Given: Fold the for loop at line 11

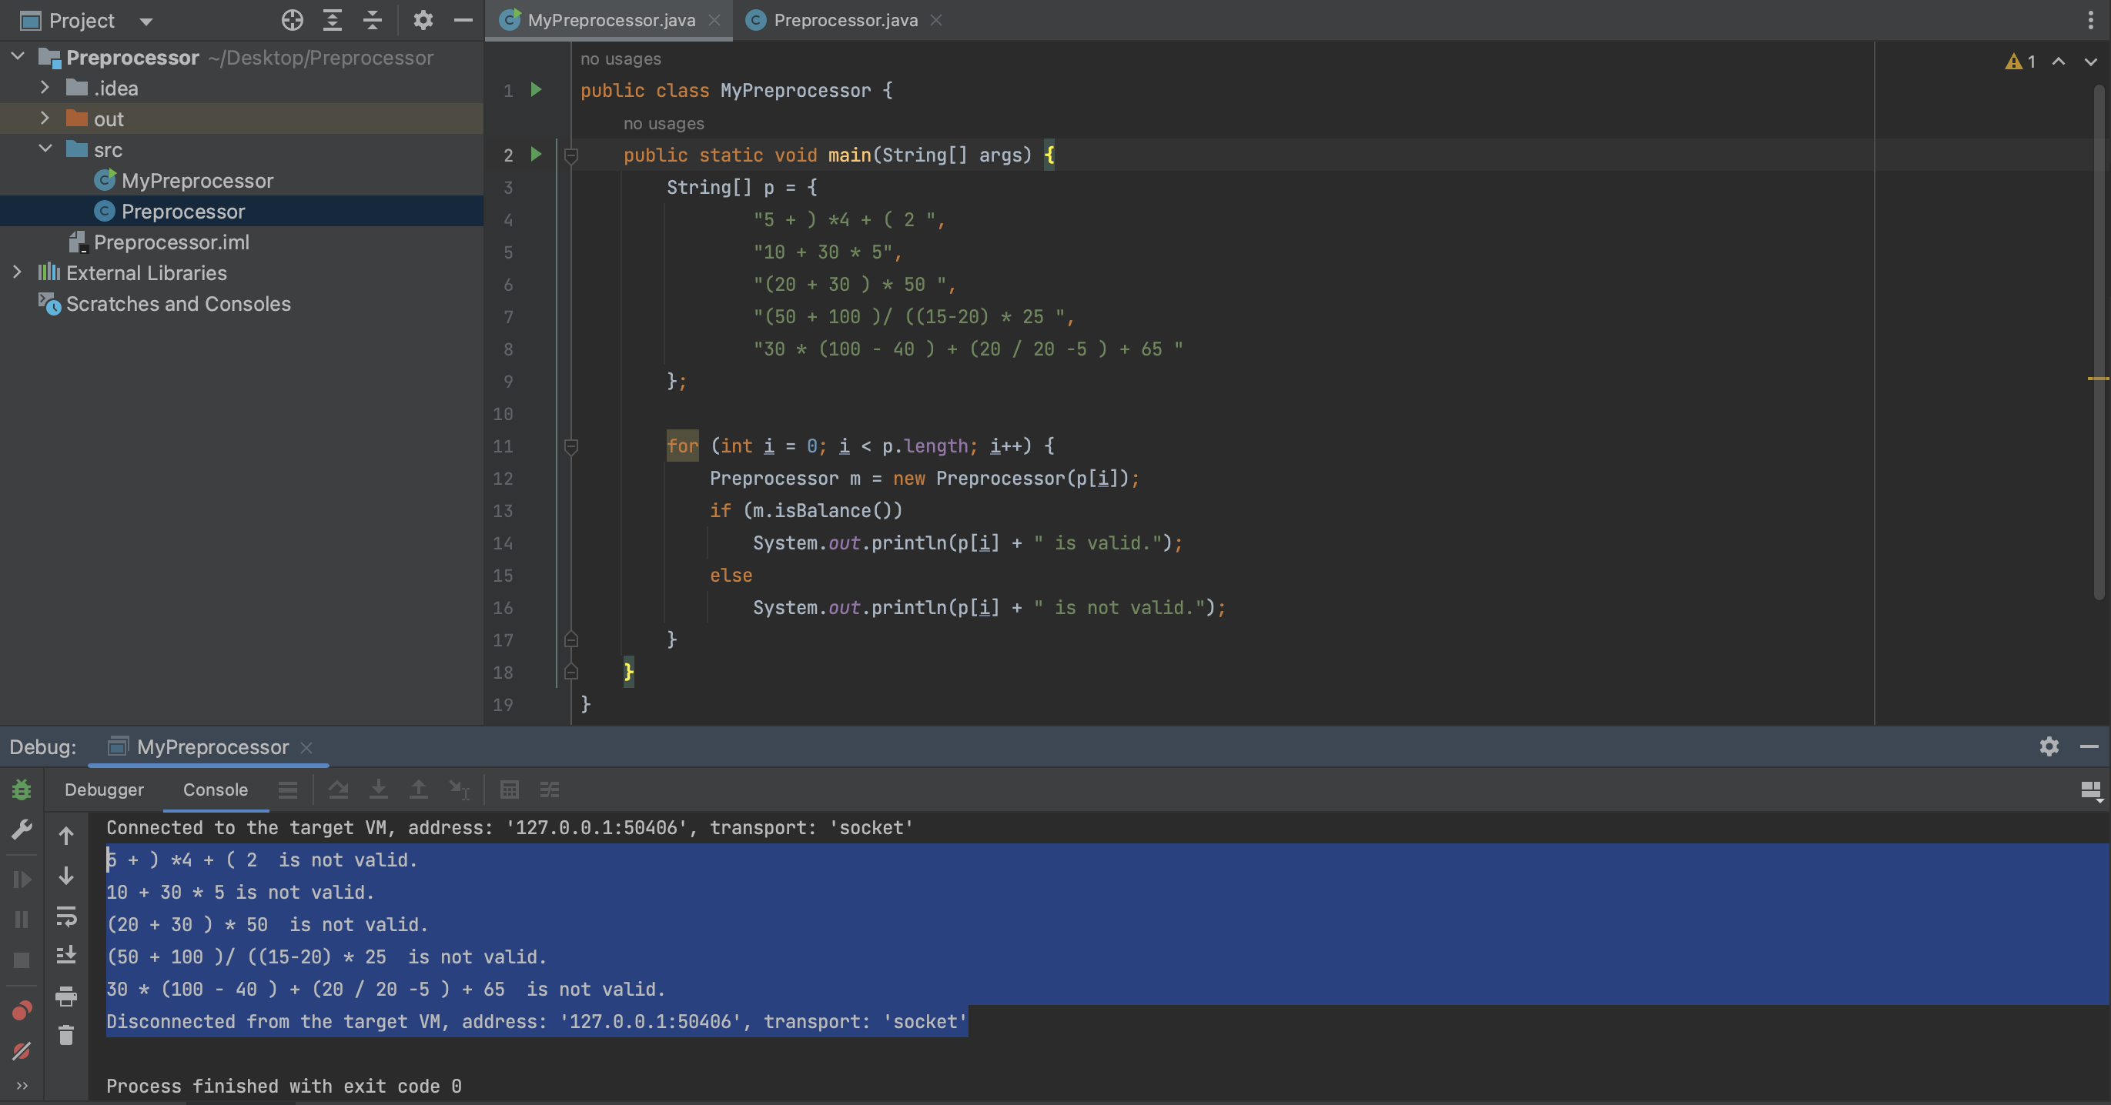Looking at the screenshot, I should click(571, 446).
